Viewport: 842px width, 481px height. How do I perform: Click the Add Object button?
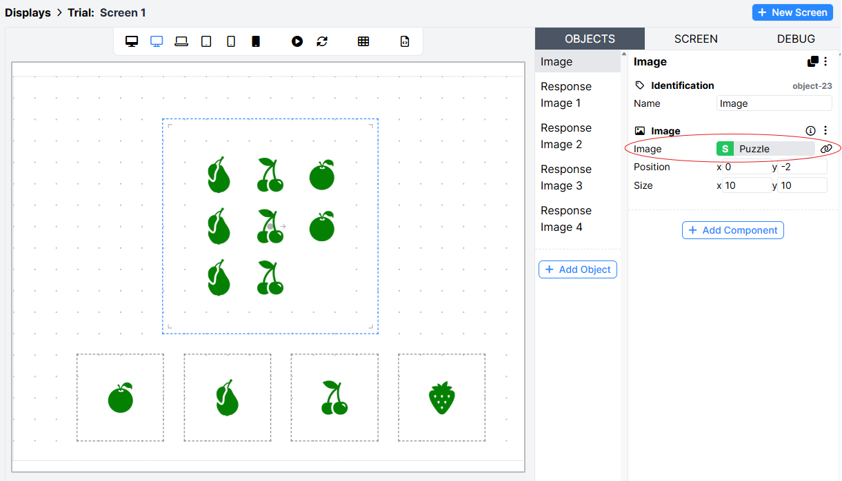click(577, 269)
